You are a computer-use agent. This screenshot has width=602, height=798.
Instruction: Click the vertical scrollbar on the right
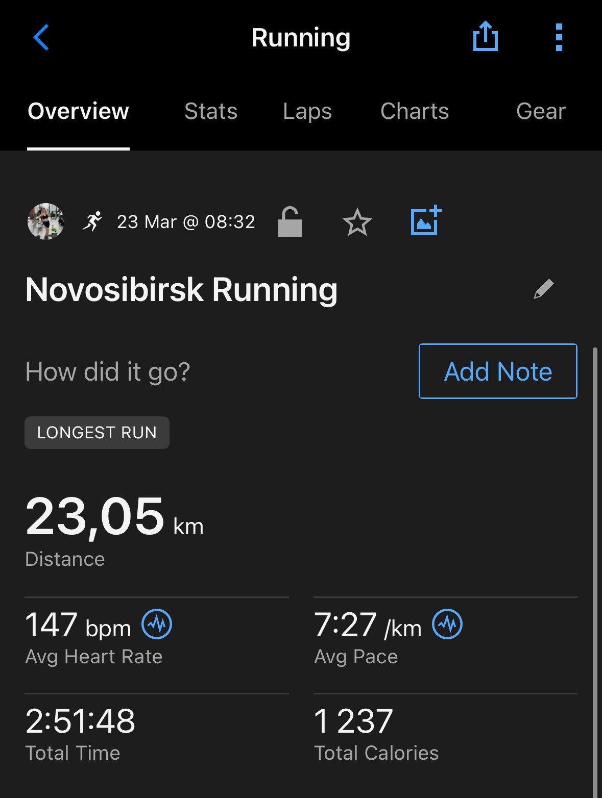pos(595,571)
